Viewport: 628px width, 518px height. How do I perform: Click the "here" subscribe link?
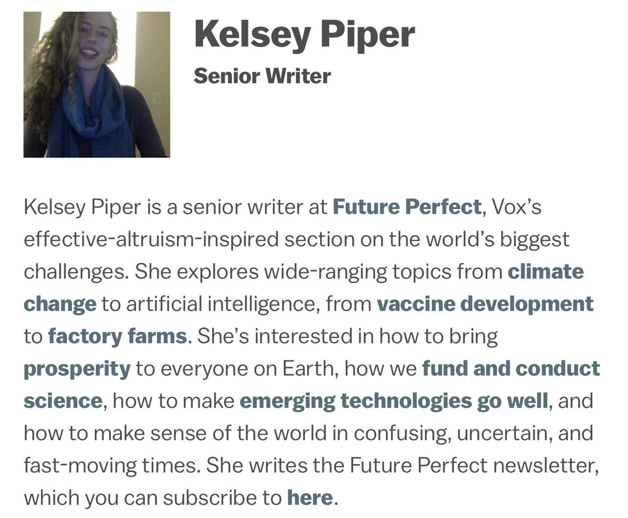click(x=310, y=498)
